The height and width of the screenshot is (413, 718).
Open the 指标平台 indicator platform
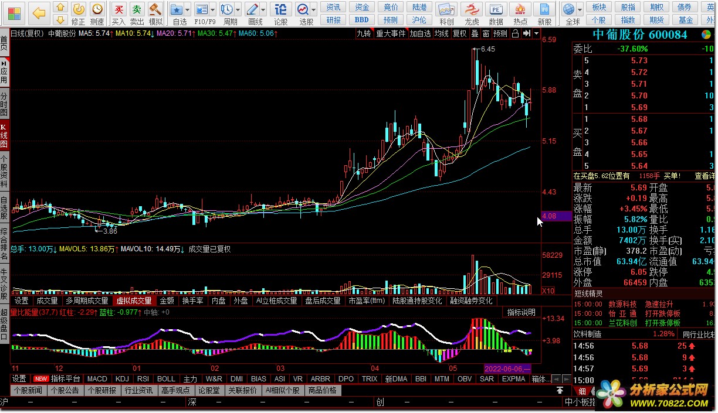tap(66, 379)
